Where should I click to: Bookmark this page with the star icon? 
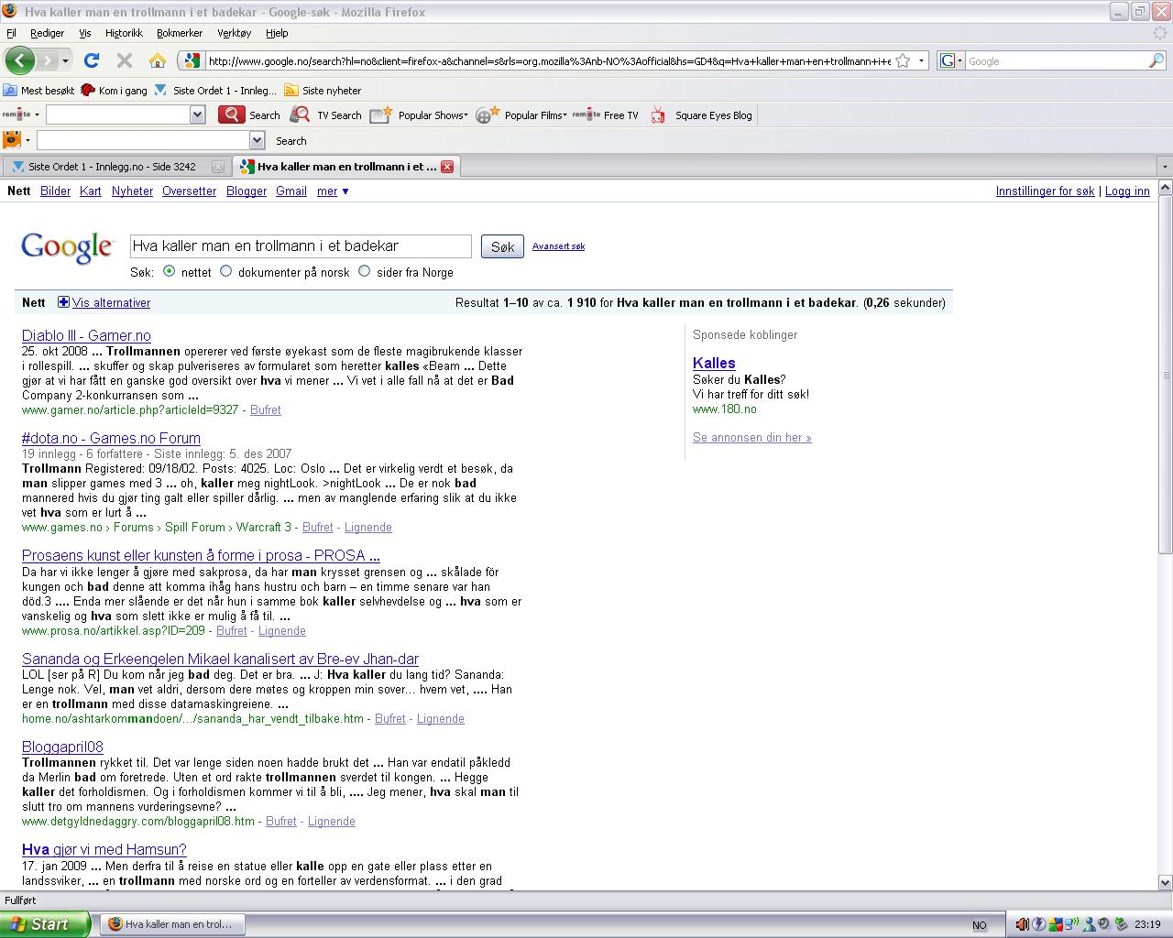[903, 60]
